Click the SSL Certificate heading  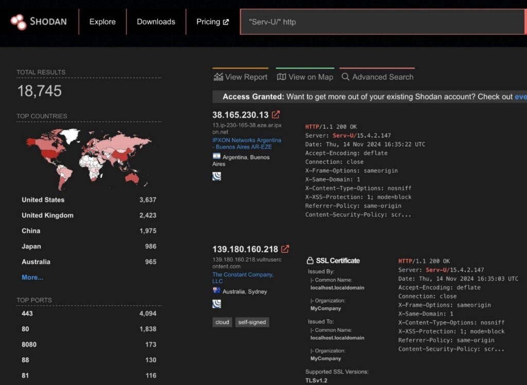(338, 261)
